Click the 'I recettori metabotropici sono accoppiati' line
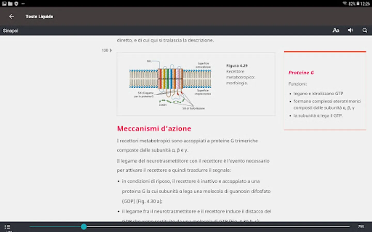This screenshot has height=232, width=372. [x=187, y=141]
